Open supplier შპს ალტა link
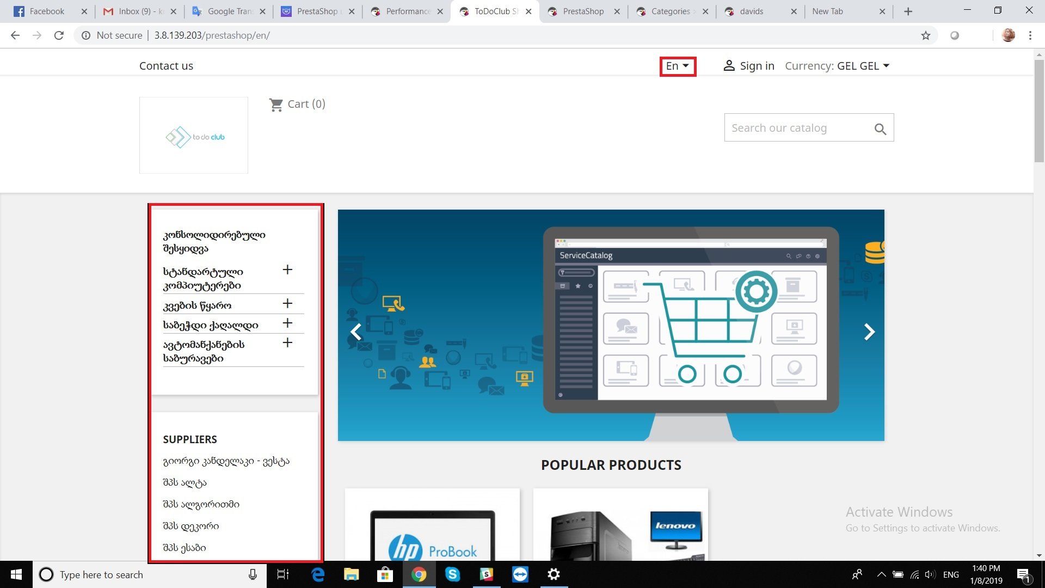 (x=185, y=482)
